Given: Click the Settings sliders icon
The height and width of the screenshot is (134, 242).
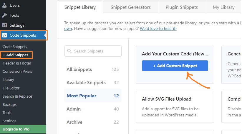Looking at the screenshot, I should pos(4,25).
